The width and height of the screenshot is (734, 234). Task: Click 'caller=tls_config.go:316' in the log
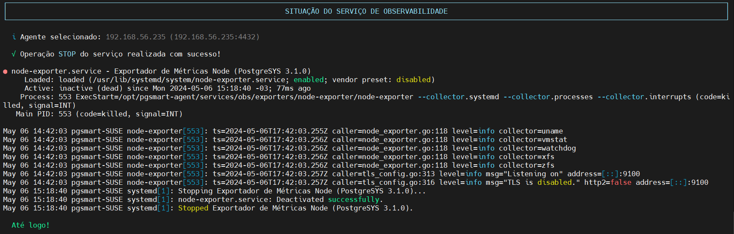click(x=383, y=183)
